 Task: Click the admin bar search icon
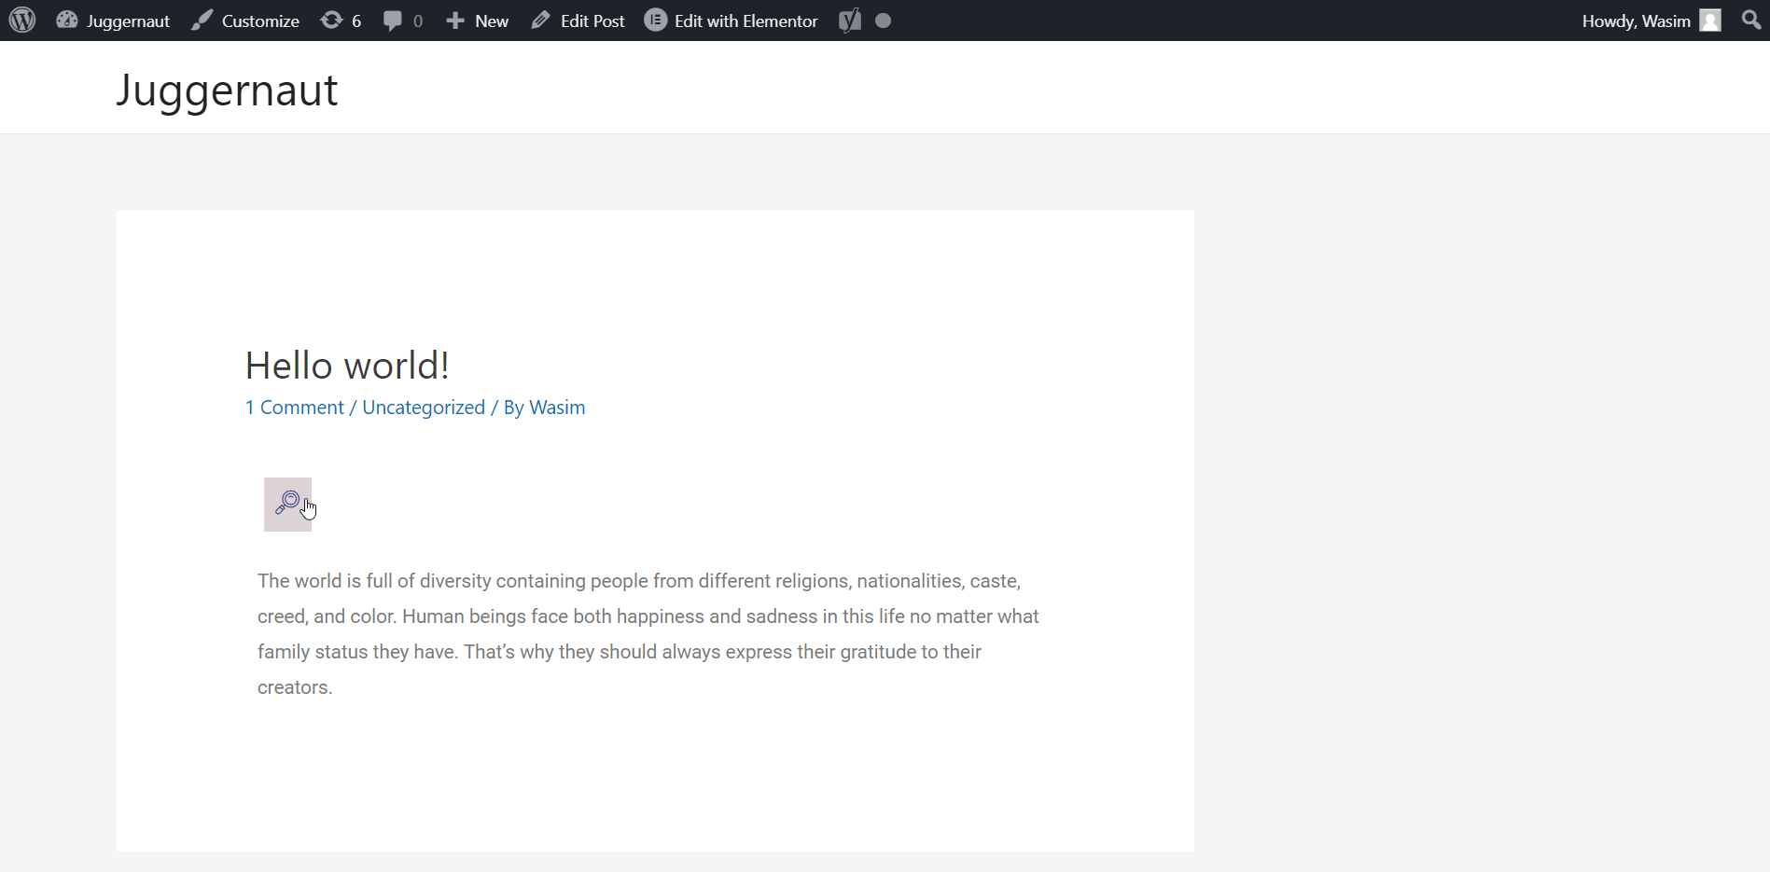(1751, 21)
